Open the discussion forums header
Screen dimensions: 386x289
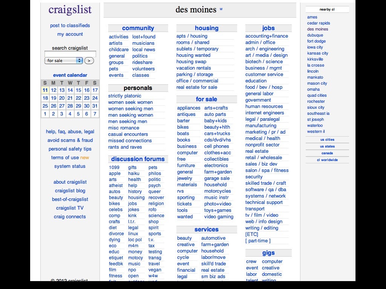pyautogui.click(x=138, y=159)
